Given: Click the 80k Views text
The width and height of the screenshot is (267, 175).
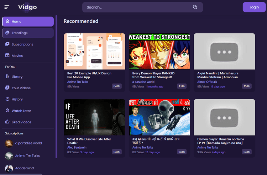Looking at the screenshot, I should [73, 152].
